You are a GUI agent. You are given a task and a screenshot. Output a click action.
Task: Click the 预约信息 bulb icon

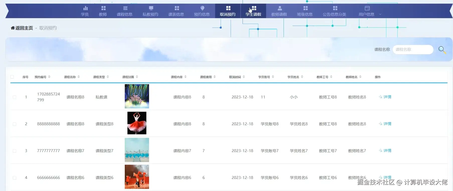[202, 8]
